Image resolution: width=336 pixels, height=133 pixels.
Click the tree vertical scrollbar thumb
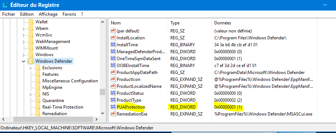click(x=103, y=92)
